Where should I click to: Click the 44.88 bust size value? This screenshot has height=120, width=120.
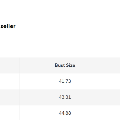pyautogui.click(x=65, y=113)
